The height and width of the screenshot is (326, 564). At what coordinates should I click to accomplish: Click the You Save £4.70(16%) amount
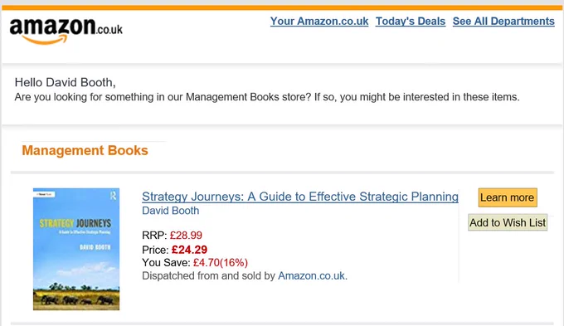coord(221,263)
